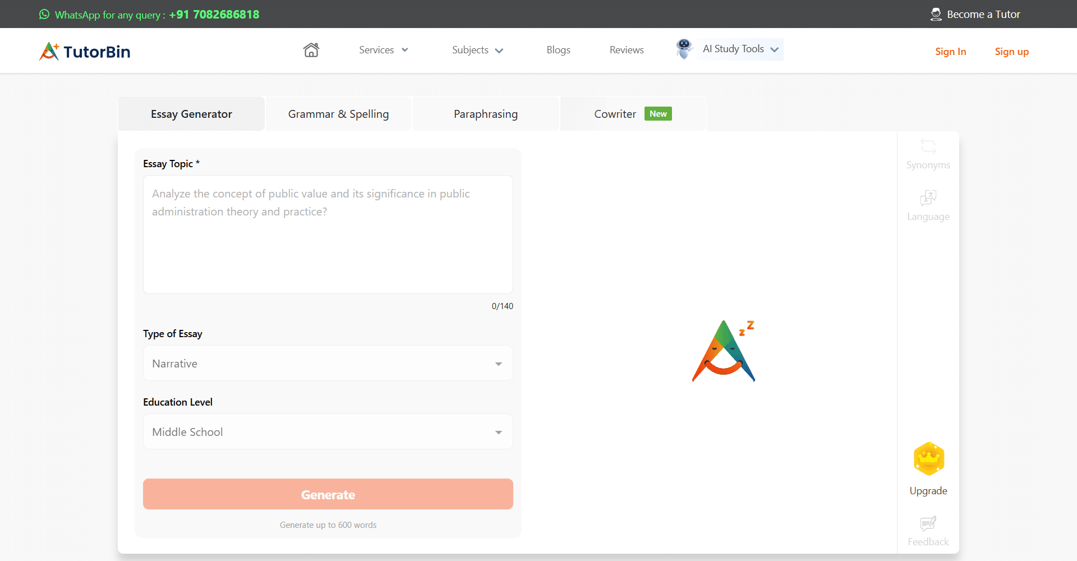The height and width of the screenshot is (561, 1077).
Task: Switch to the Paraphrasing tab
Action: click(485, 114)
